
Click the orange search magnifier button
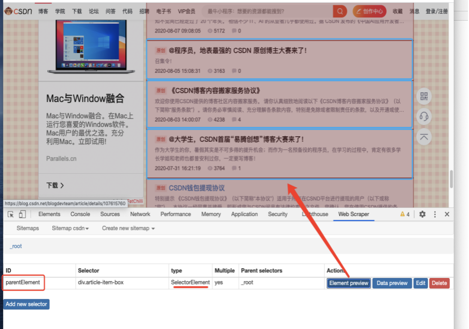(340, 11)
